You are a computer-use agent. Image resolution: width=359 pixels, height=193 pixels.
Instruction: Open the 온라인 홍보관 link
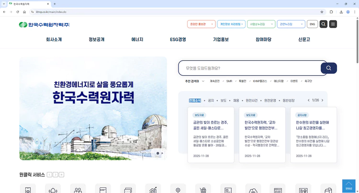pos(201,24)
